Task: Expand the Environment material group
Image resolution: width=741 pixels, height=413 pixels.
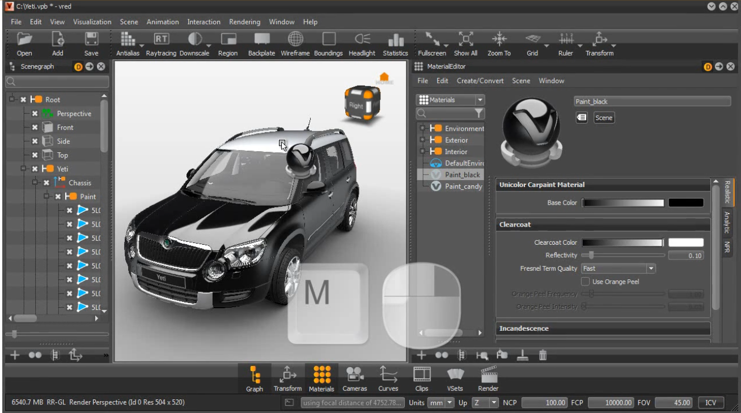Action: [422, 129]
